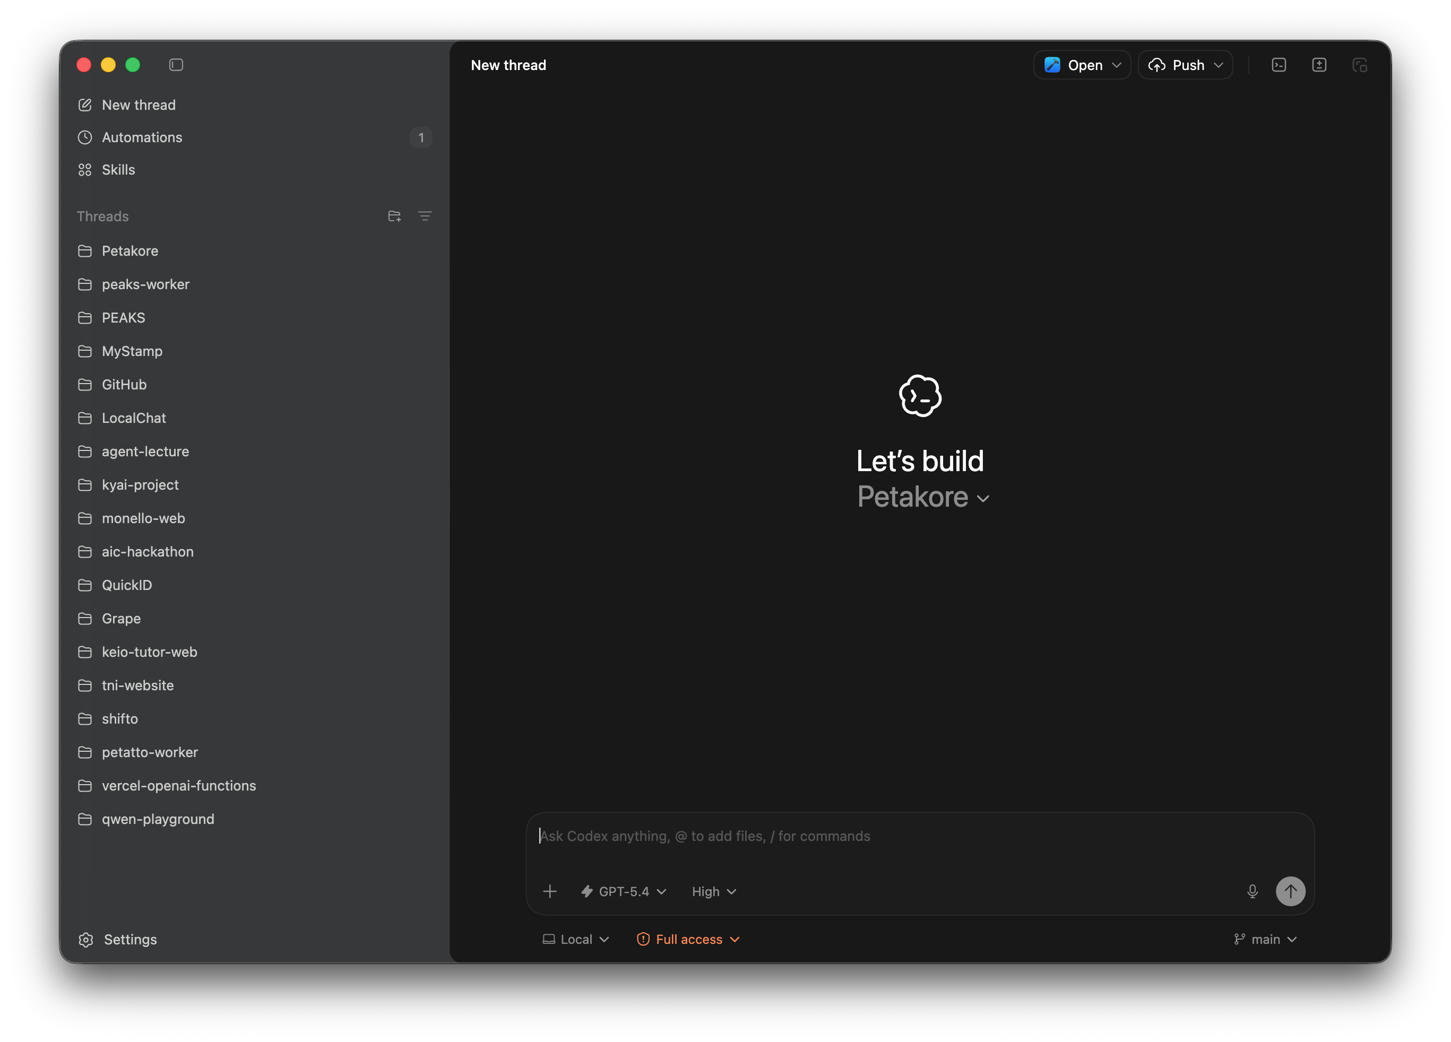Image resolution: width=1451 pixels, height=1042 pixels.
Task: Open Threads filter options icon
Action: pos(425,216)
